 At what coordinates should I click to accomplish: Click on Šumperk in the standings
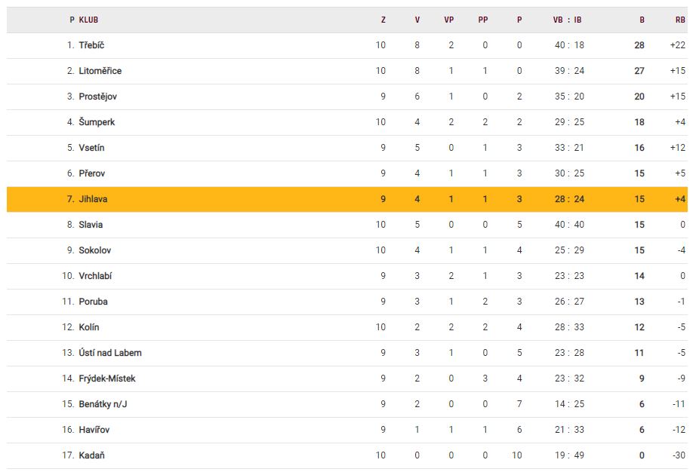(97, 122)
